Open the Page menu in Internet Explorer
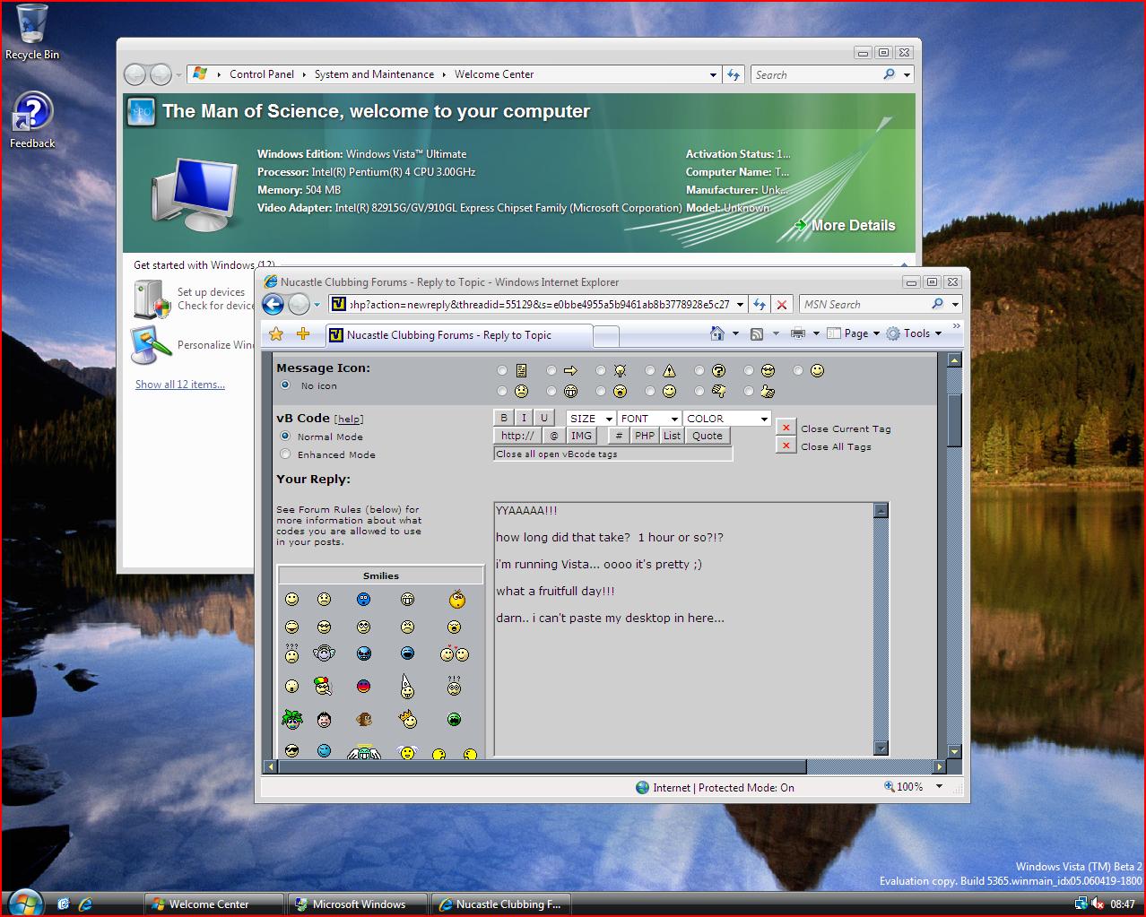The width and height of the screenshot is (1146, 917). [856, 333]
